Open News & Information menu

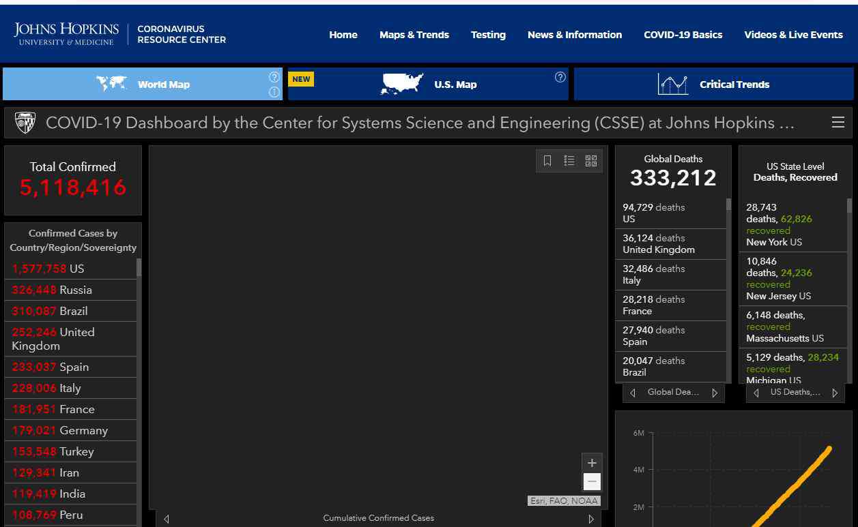pyautogui.click(x=575, y=35)
